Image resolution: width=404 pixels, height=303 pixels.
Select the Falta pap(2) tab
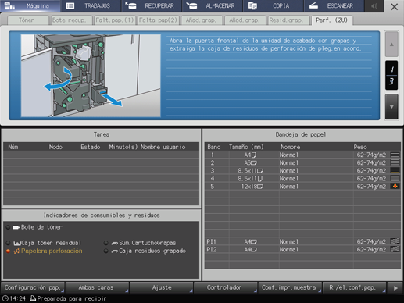(x=158, y=20)
